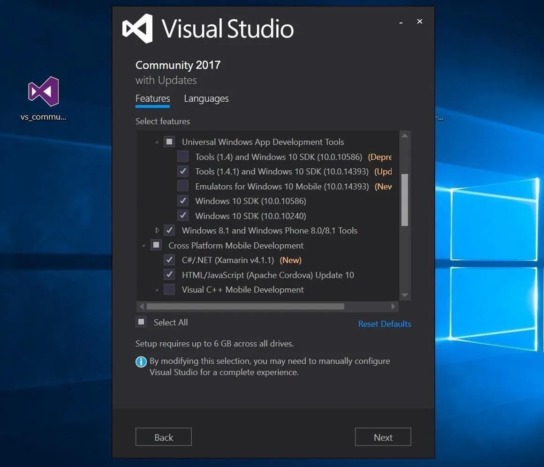
Task: Switch to the Features tab
Action: pos(153,99)
